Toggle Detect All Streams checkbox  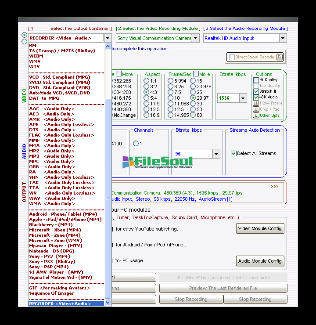click(x=233, y=154)
